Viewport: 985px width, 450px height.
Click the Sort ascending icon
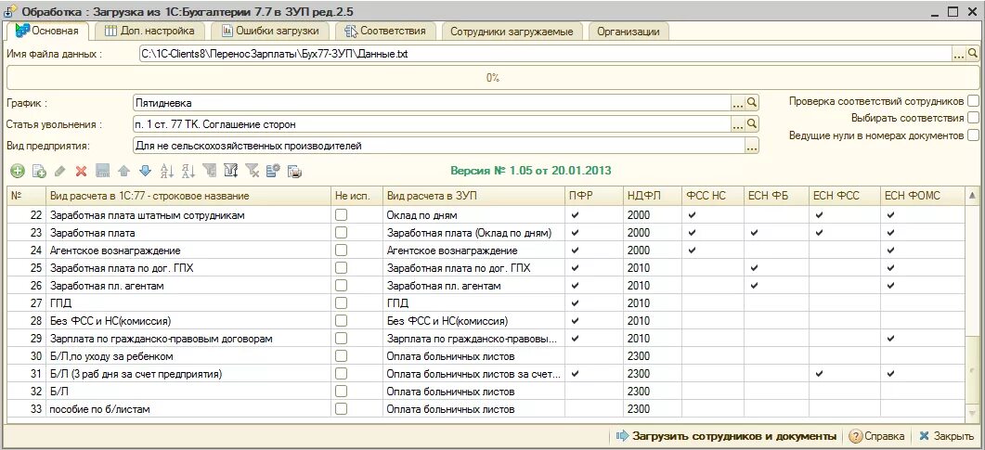pyautogui.click(x=166, y=171)
